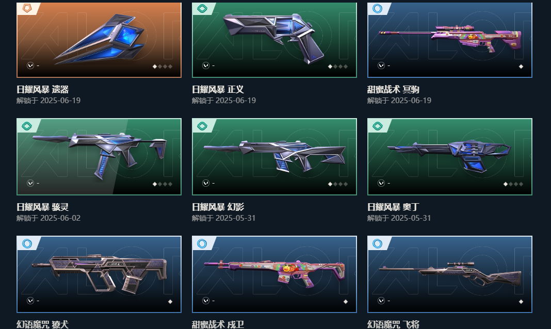Click the blue tier icon on 幻语魔咒 獠犬 card

(27, 243)
